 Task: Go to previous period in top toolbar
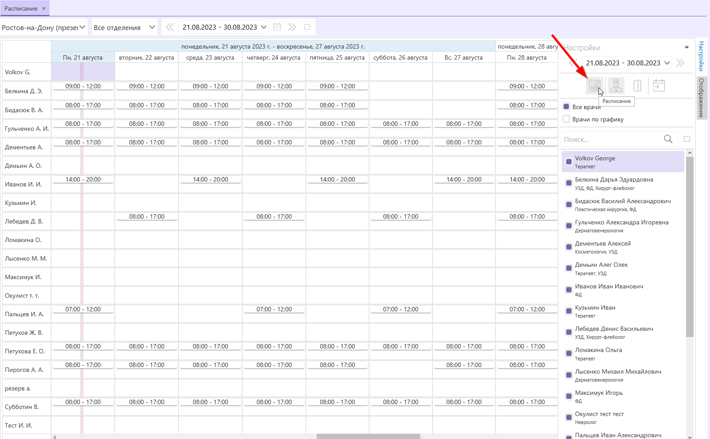click(x=170, y=27)
